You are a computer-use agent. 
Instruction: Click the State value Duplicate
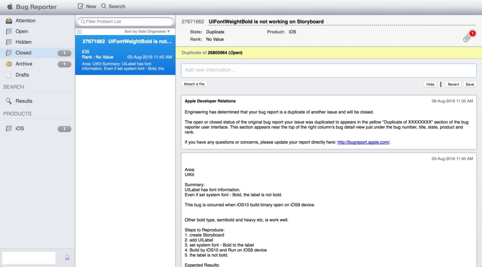215,32
